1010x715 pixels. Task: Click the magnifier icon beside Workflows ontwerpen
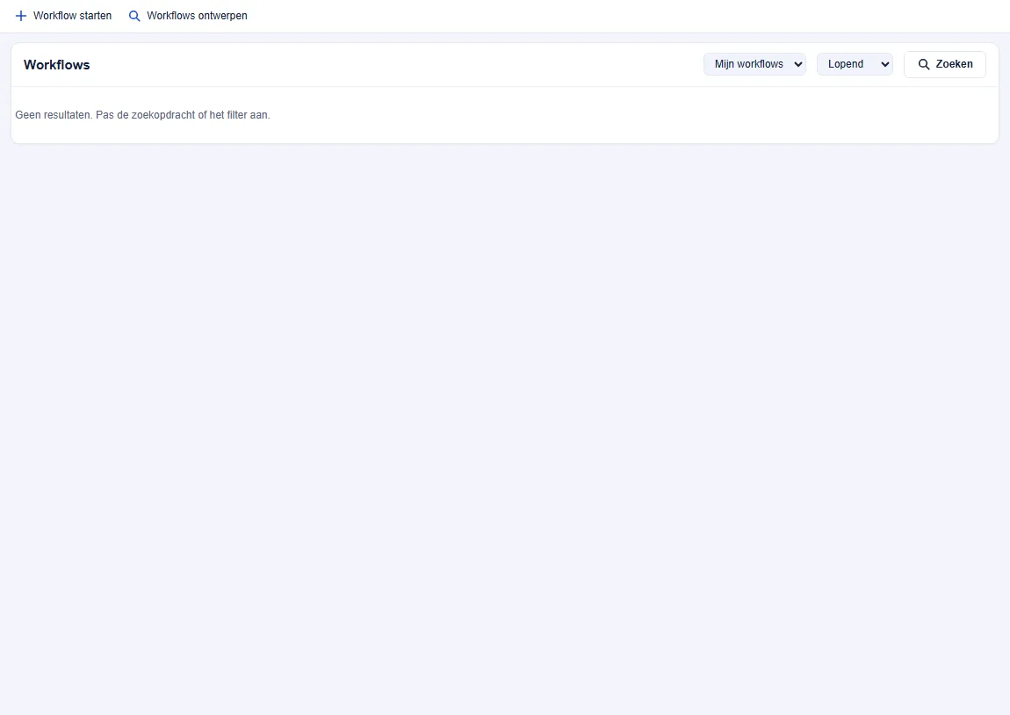coord(134,16)
